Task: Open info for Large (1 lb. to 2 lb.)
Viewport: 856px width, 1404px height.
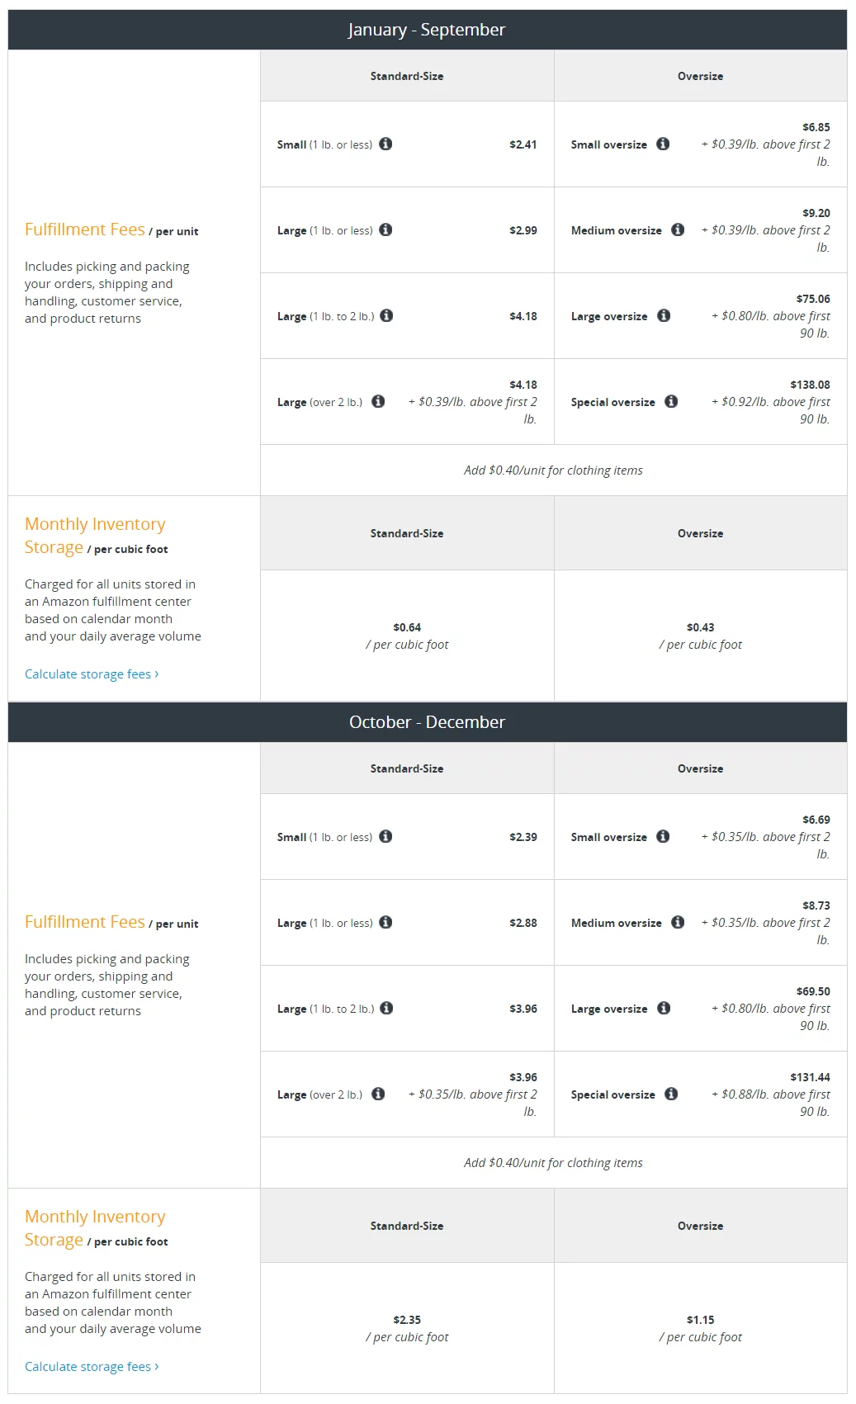Action: click(386, 316)
